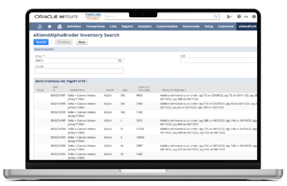Image resolution: width=287 pixels, height=186 pixels.
Task: Select part ID B002CN092
Action: click(x=58, y=154)
